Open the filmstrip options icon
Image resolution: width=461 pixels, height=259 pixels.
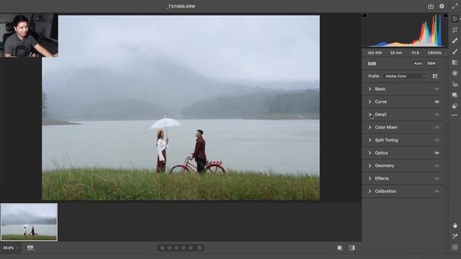30,248
